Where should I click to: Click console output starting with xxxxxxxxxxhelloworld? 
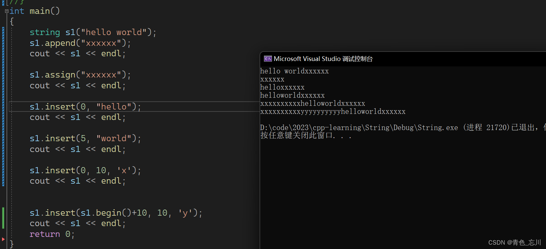point(312,103)
